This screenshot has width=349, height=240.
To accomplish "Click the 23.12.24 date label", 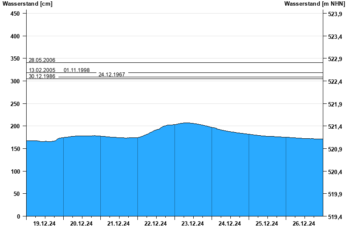I will pyautogui.click(x=193, y=224).
